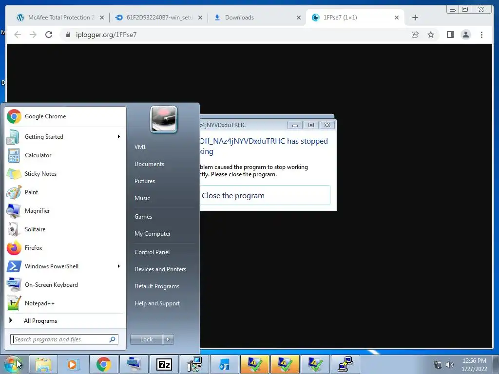Close the 1FPse7 tab
The height and width of the screenshot is (374, 499).
397,18
